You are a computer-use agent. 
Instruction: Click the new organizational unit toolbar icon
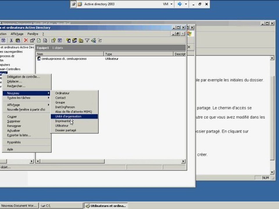(x=81, y=41)
